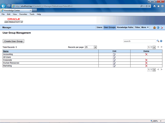The height and width of the screenshot is (123, 165).
Task: Edit the Marketing user group
Action: pos(114,66)
